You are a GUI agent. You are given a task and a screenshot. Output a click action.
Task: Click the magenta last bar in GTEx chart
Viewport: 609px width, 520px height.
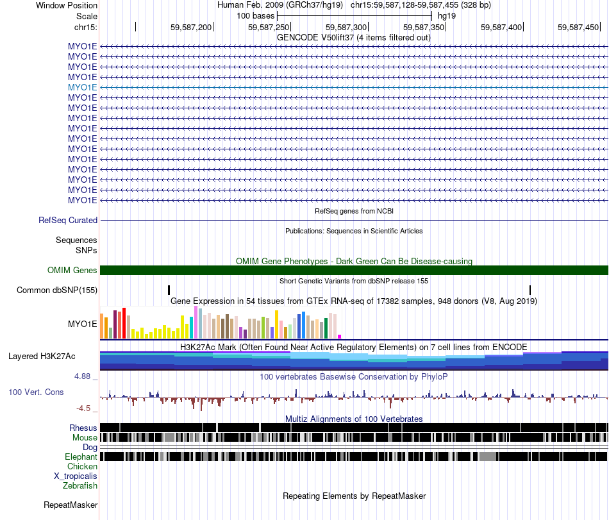pos(340,337)
